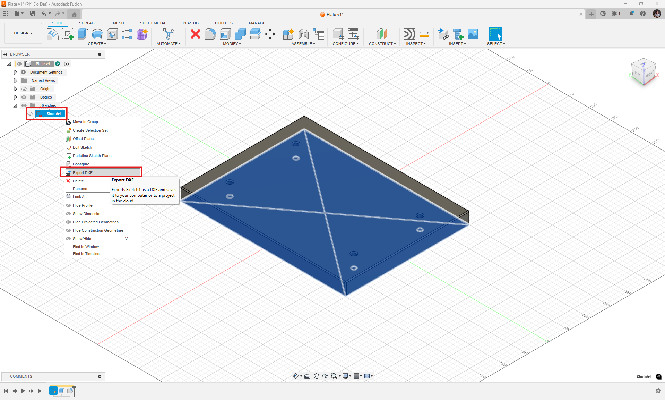
Task: Click the Move/Copy tool icon
Action: click(270, 34)
